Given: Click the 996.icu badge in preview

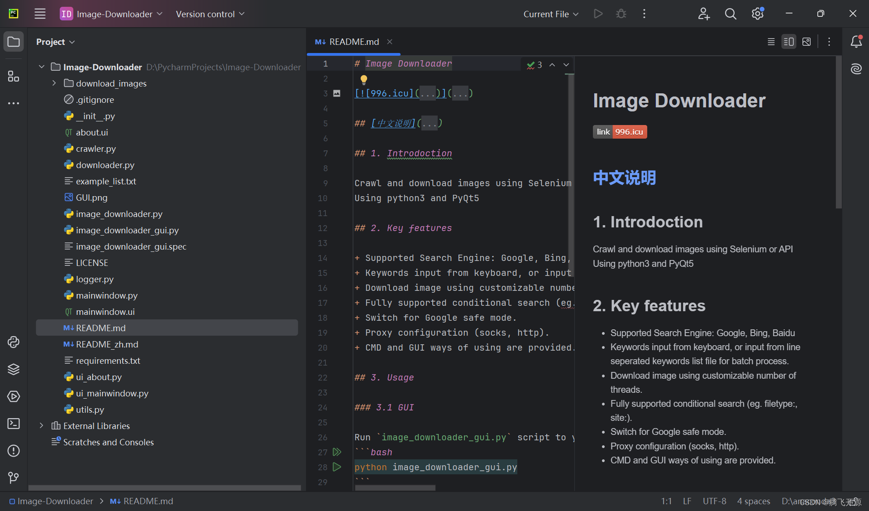Looking at the screenshot, I should click(x=620, y=132).
